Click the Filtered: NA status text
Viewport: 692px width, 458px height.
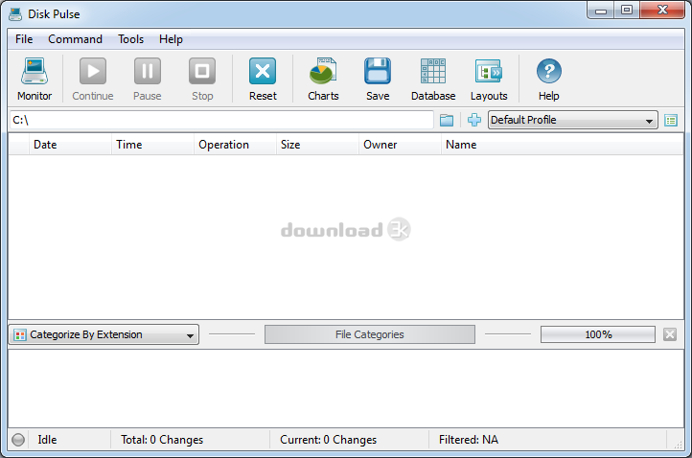[x=469, y=440]
